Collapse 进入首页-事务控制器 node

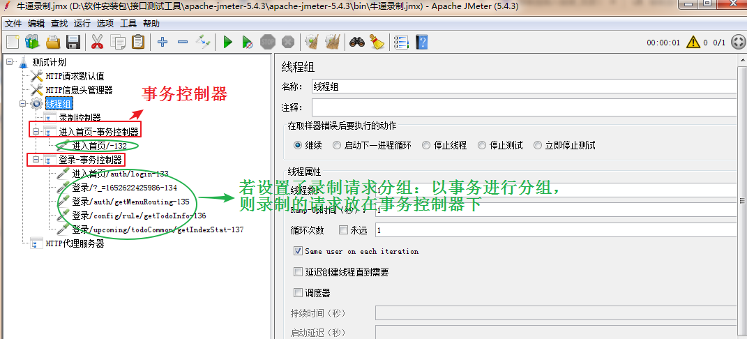[36, 131]
